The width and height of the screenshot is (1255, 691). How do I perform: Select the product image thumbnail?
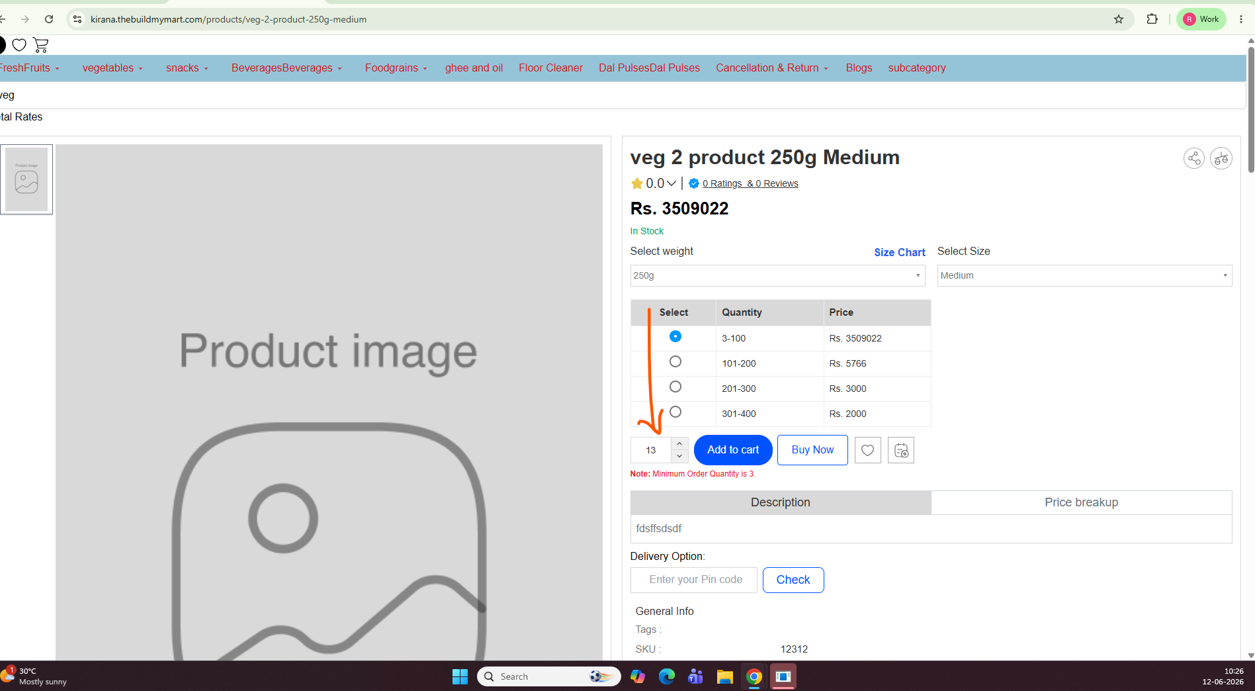26,179
